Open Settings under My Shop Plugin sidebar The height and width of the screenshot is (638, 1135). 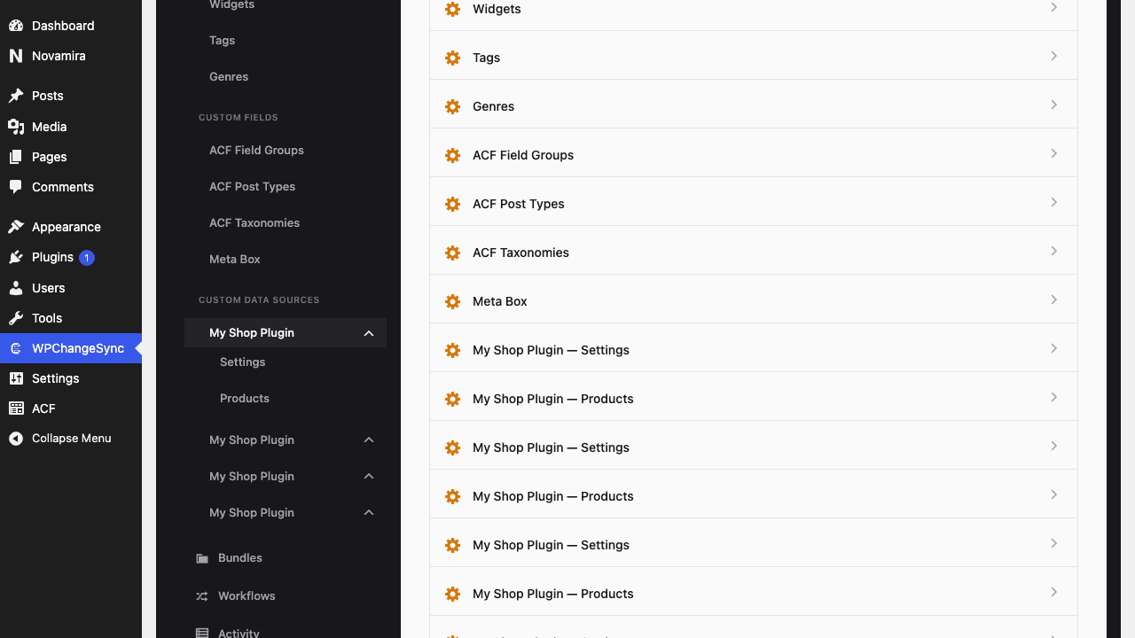pyautogui.click(x=243, y=362)
